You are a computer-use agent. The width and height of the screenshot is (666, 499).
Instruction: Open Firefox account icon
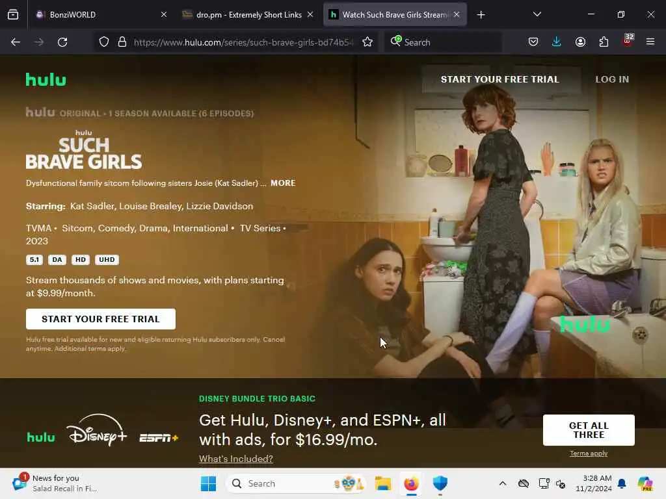pyautogui.click(x=580, y=42)
